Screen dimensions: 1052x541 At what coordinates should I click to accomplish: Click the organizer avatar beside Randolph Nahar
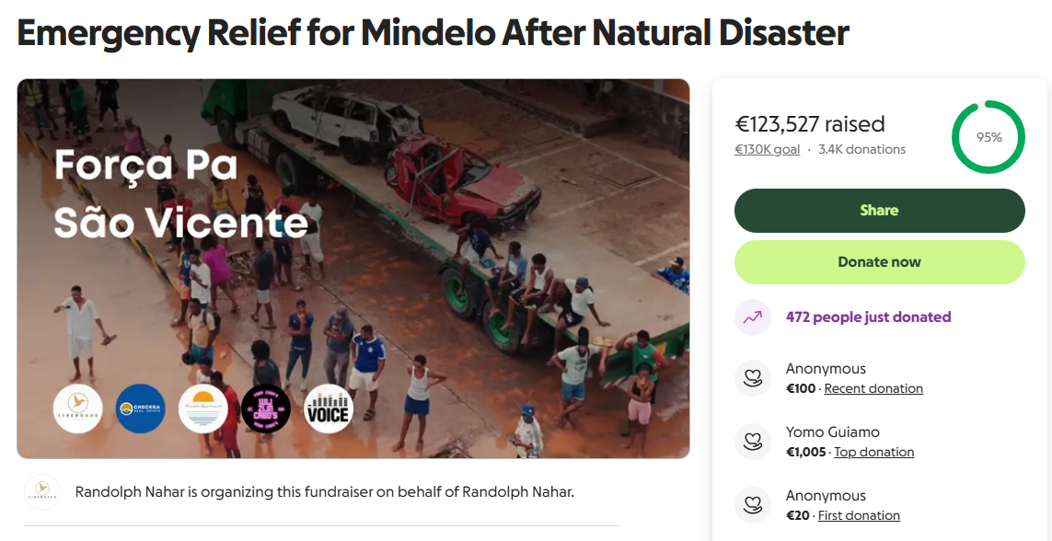43,492
